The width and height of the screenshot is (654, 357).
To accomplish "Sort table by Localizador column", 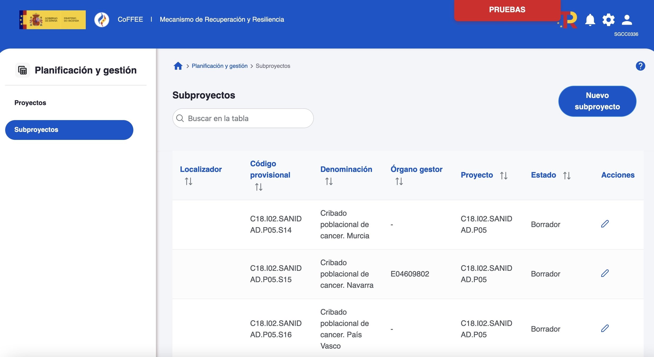I will pos(189,181).
